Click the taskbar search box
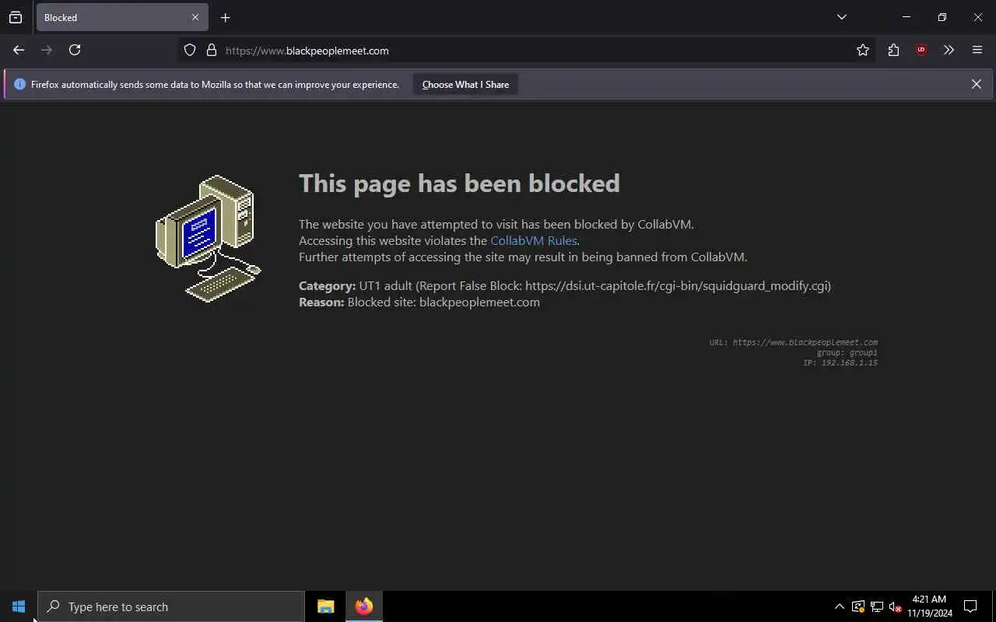The width and height of the screenshot is (996, 622). tap(171, 606)
